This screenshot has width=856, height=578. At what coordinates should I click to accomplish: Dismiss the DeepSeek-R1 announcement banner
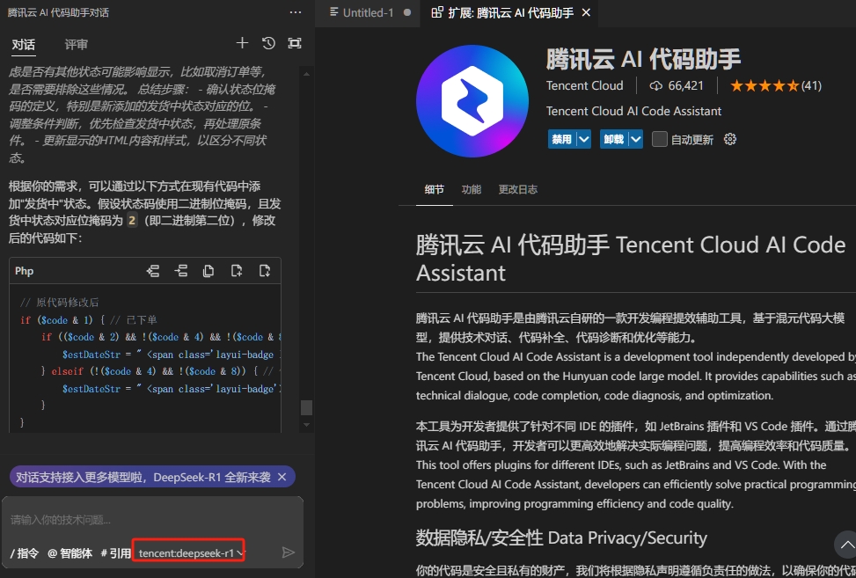click(282, 477)
